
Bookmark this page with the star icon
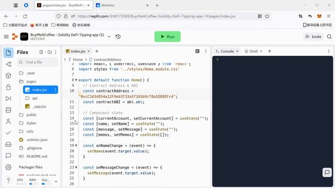[x=267, y=16]
